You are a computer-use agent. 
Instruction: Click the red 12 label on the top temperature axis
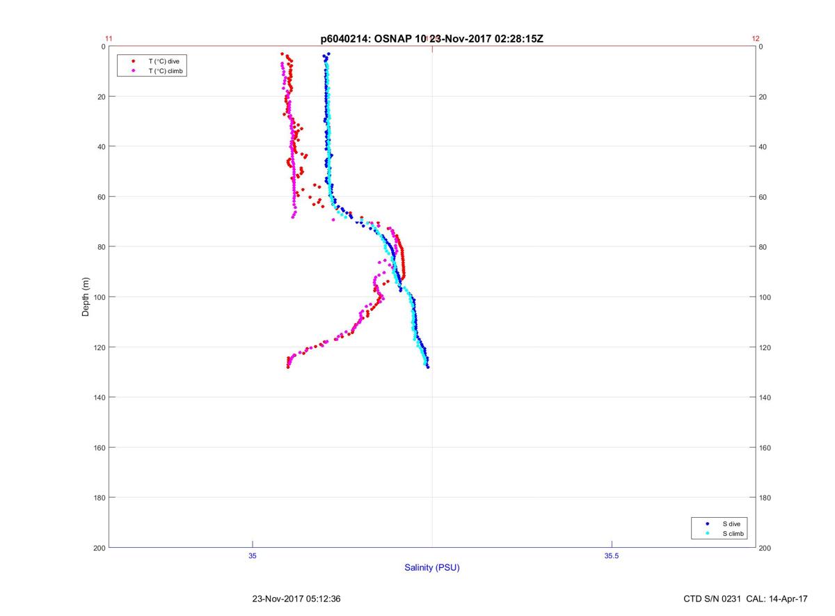[756, 39]
